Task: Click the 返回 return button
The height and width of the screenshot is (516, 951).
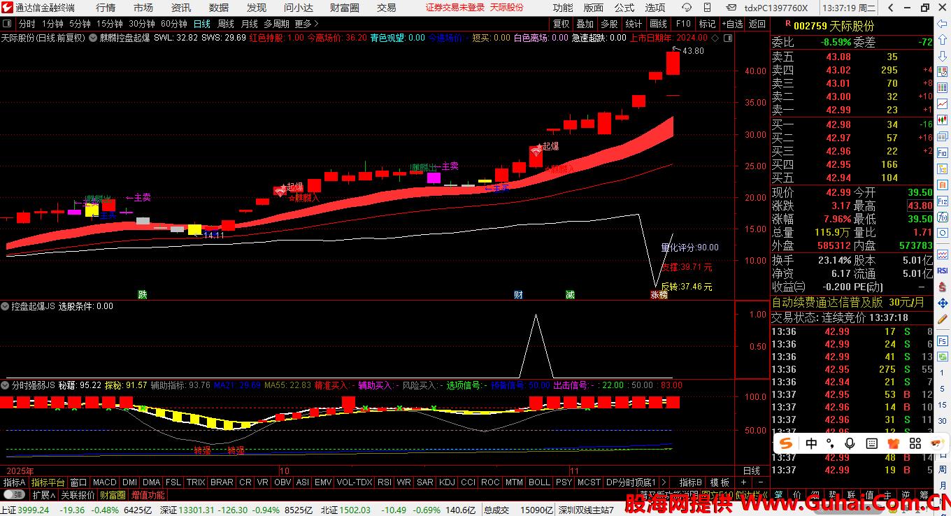Action: pos(757,24)
